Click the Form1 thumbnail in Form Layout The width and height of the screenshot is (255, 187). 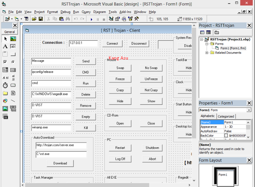point(226,178)
